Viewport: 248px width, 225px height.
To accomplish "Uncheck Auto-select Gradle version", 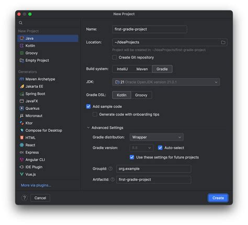I will pos(160,148).
